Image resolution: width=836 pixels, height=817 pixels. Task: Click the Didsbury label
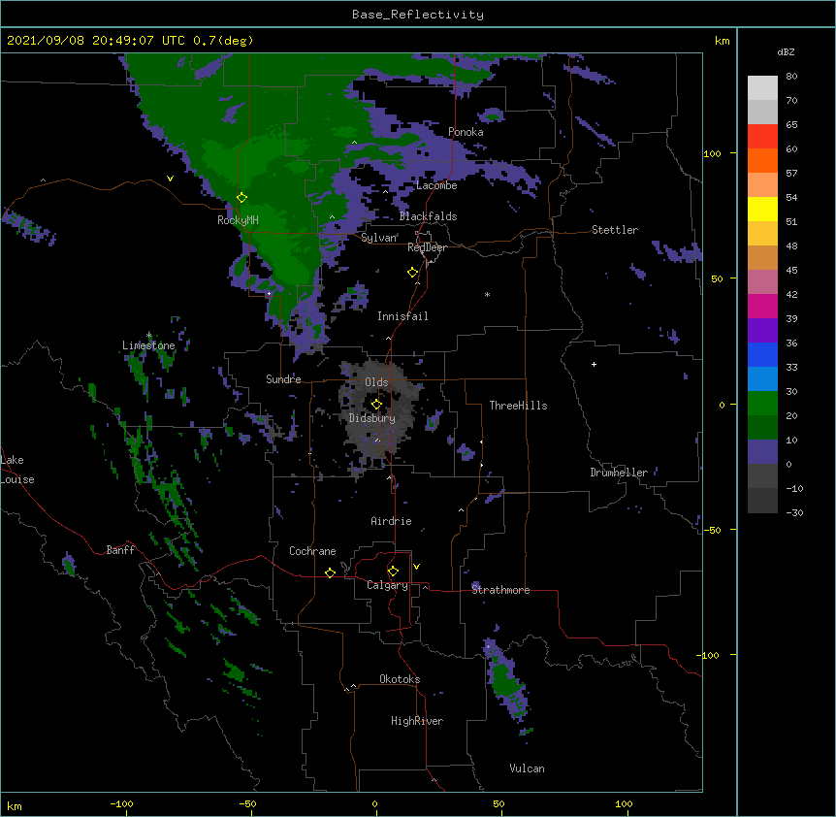click(372, 418)
